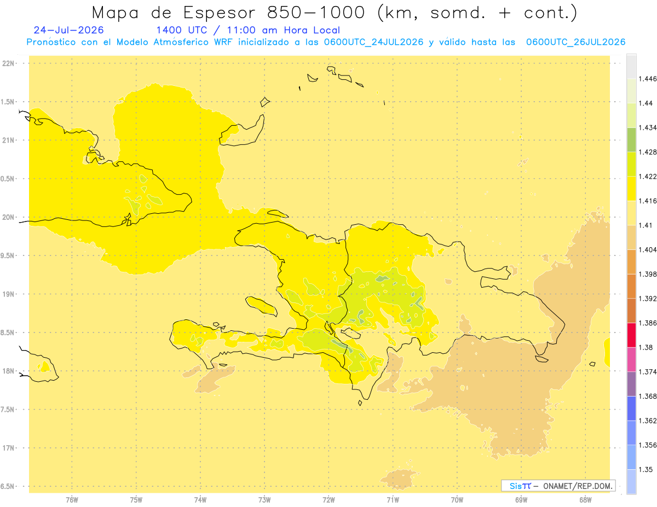This screenshot has height=507, width=657.
Task: Click the longitude label '69W'
Action: [521, 500]
